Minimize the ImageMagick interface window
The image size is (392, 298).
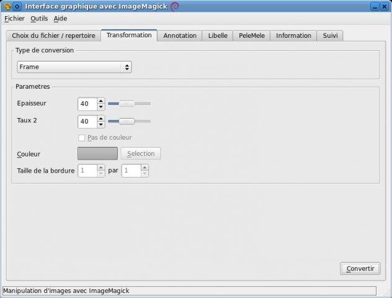[x=375, y=6]
